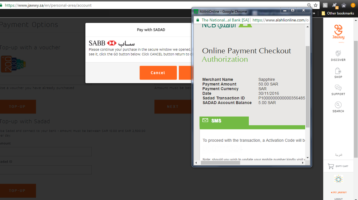Click the date '30/11/2016'

(268, 93)
